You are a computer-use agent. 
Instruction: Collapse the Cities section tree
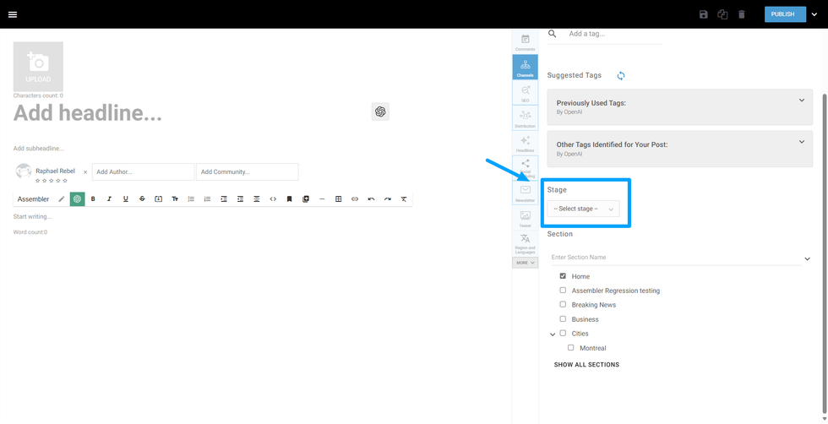click(553, 334)
